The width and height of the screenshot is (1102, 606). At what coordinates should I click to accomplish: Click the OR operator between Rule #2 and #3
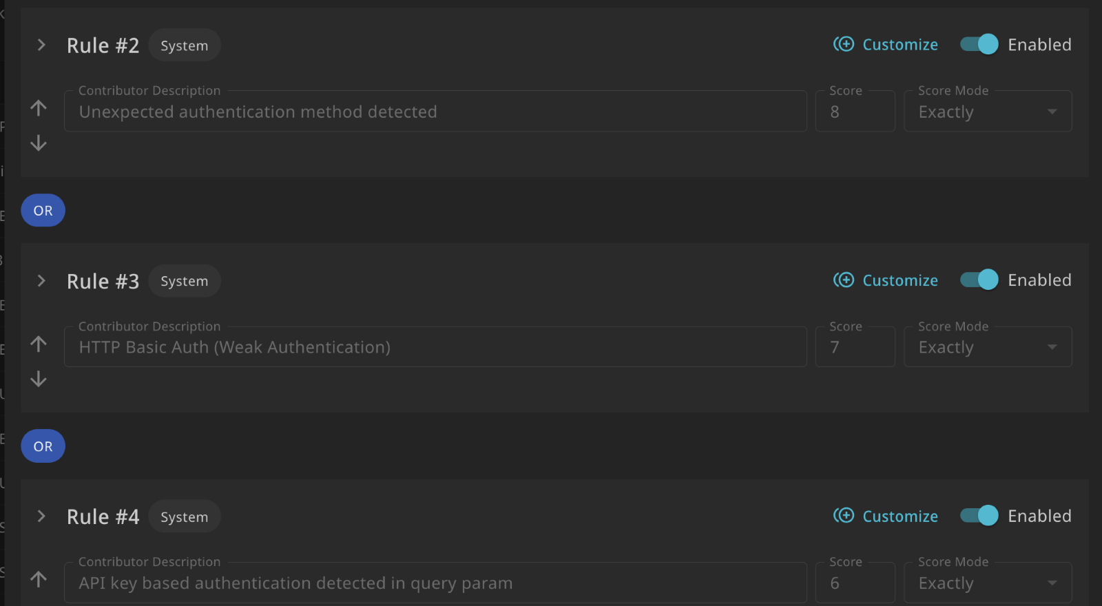(43, 210)
